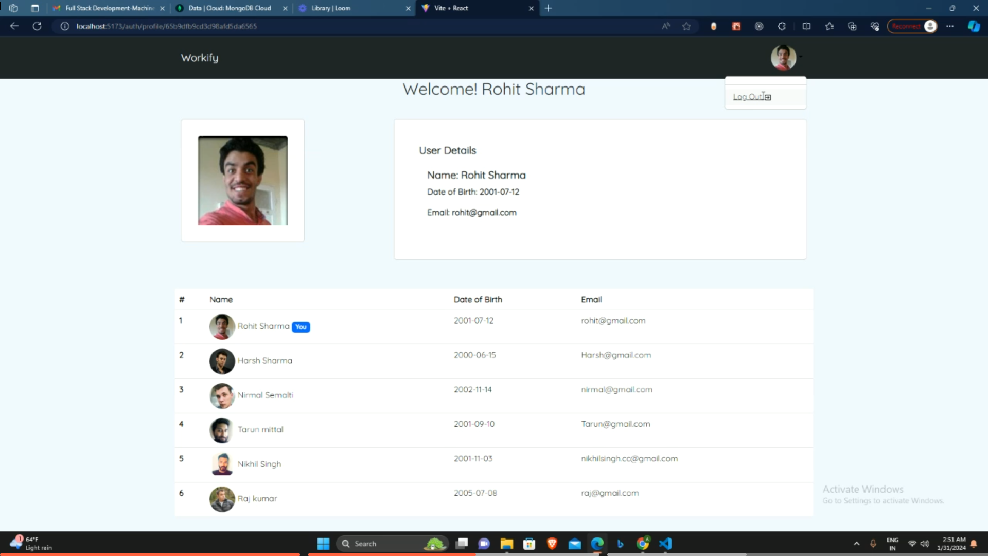Image resolution: width=988 pixels, height=556 pixels.
Task: Open a new browser tab with the plus button
Action: coord(549,8)
